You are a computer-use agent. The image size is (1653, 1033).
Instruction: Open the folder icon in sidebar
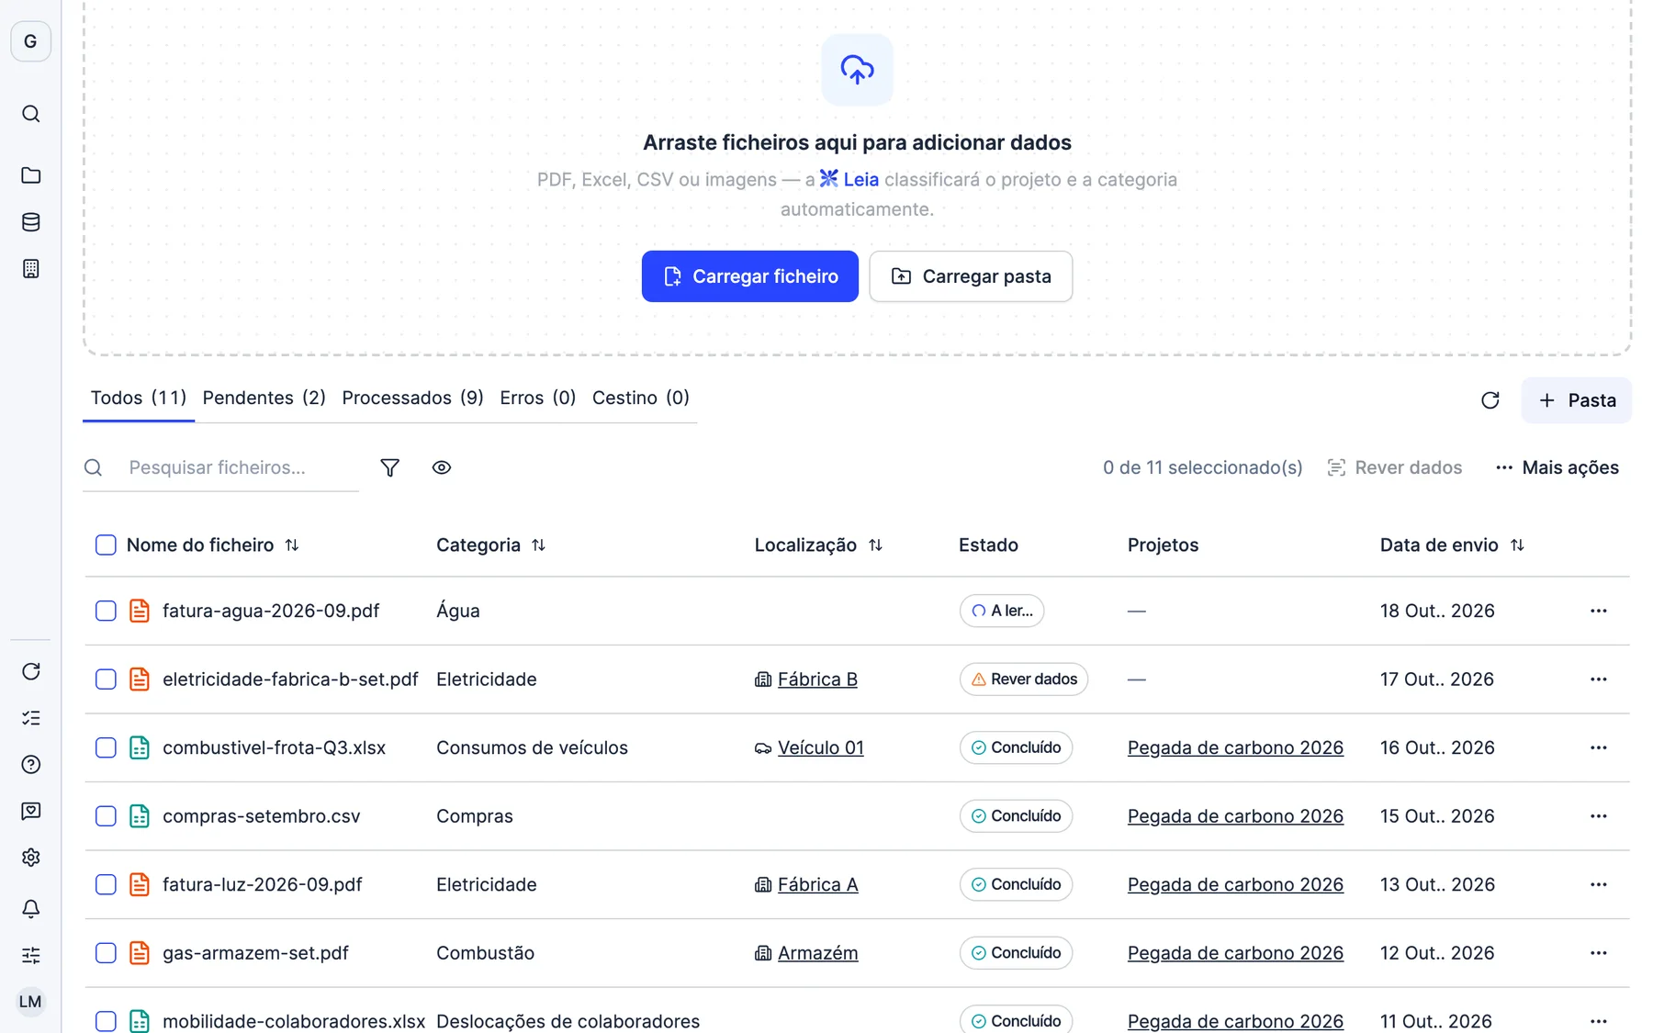click(x=30, y=175)
